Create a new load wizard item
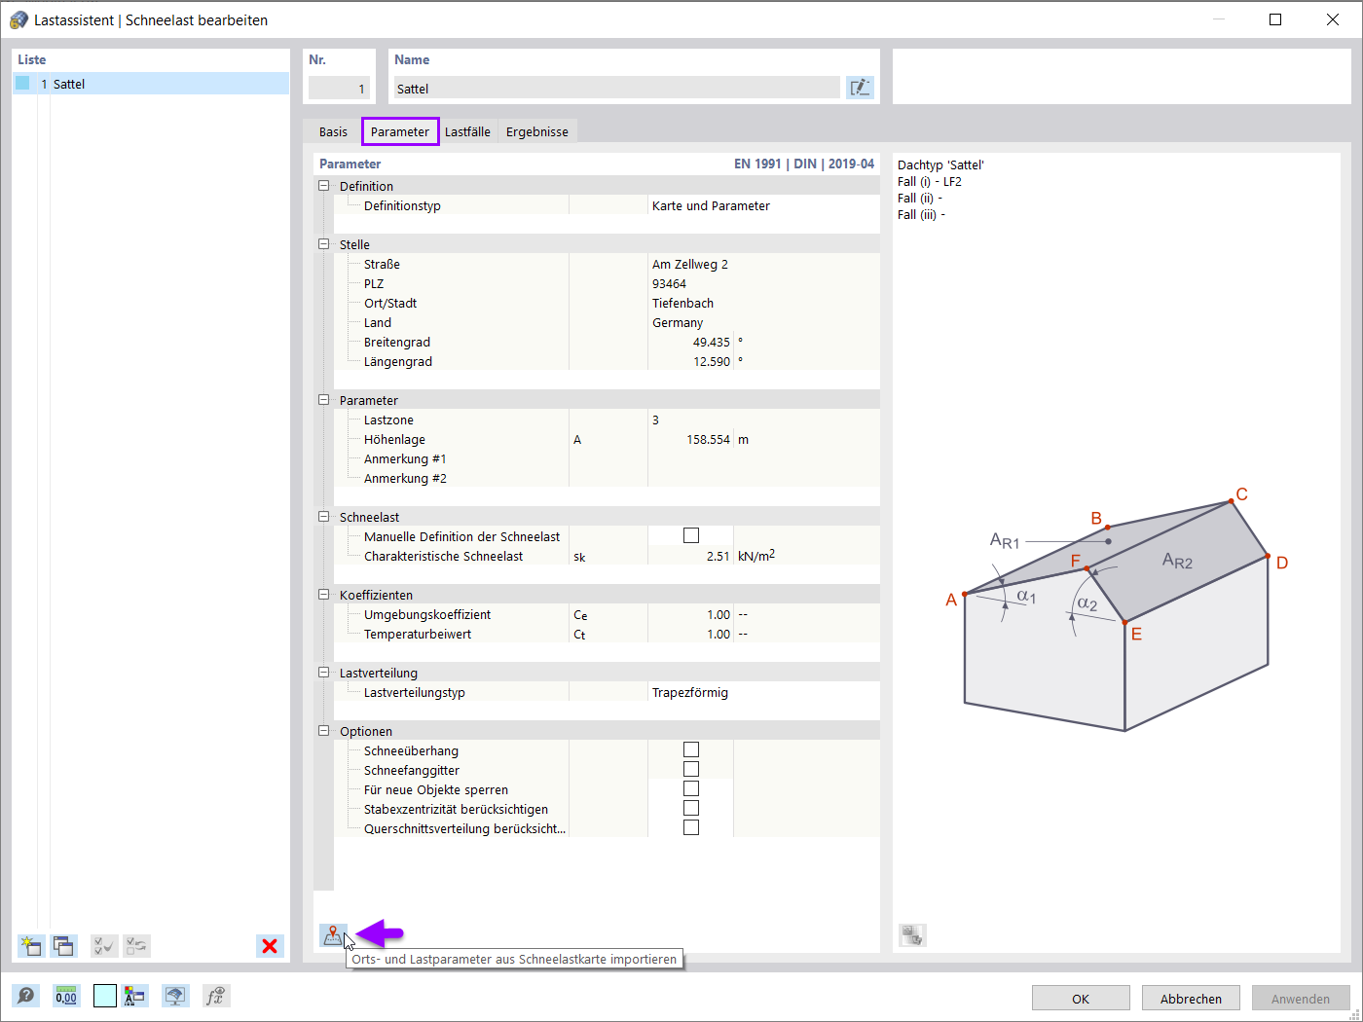This screenshot has width=1363, height=1022. click(31, 946)
